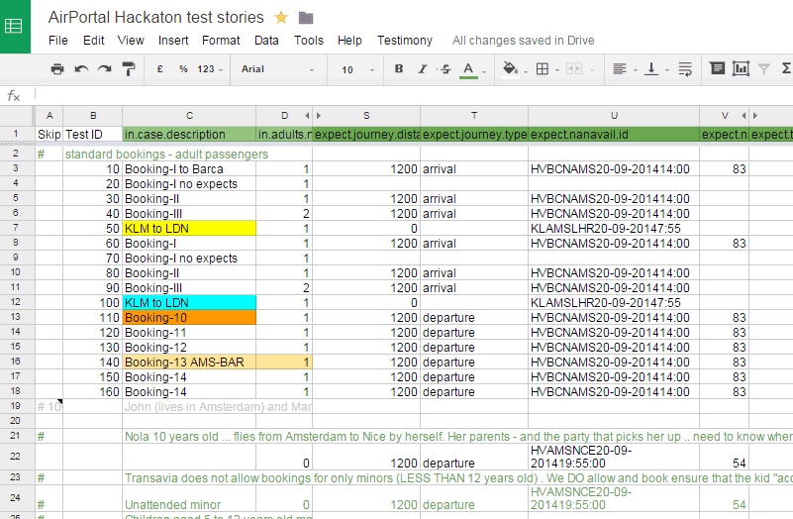Toggle italic formatting
The width and height of the screenshot is (793, 519).
pos(423,68)
